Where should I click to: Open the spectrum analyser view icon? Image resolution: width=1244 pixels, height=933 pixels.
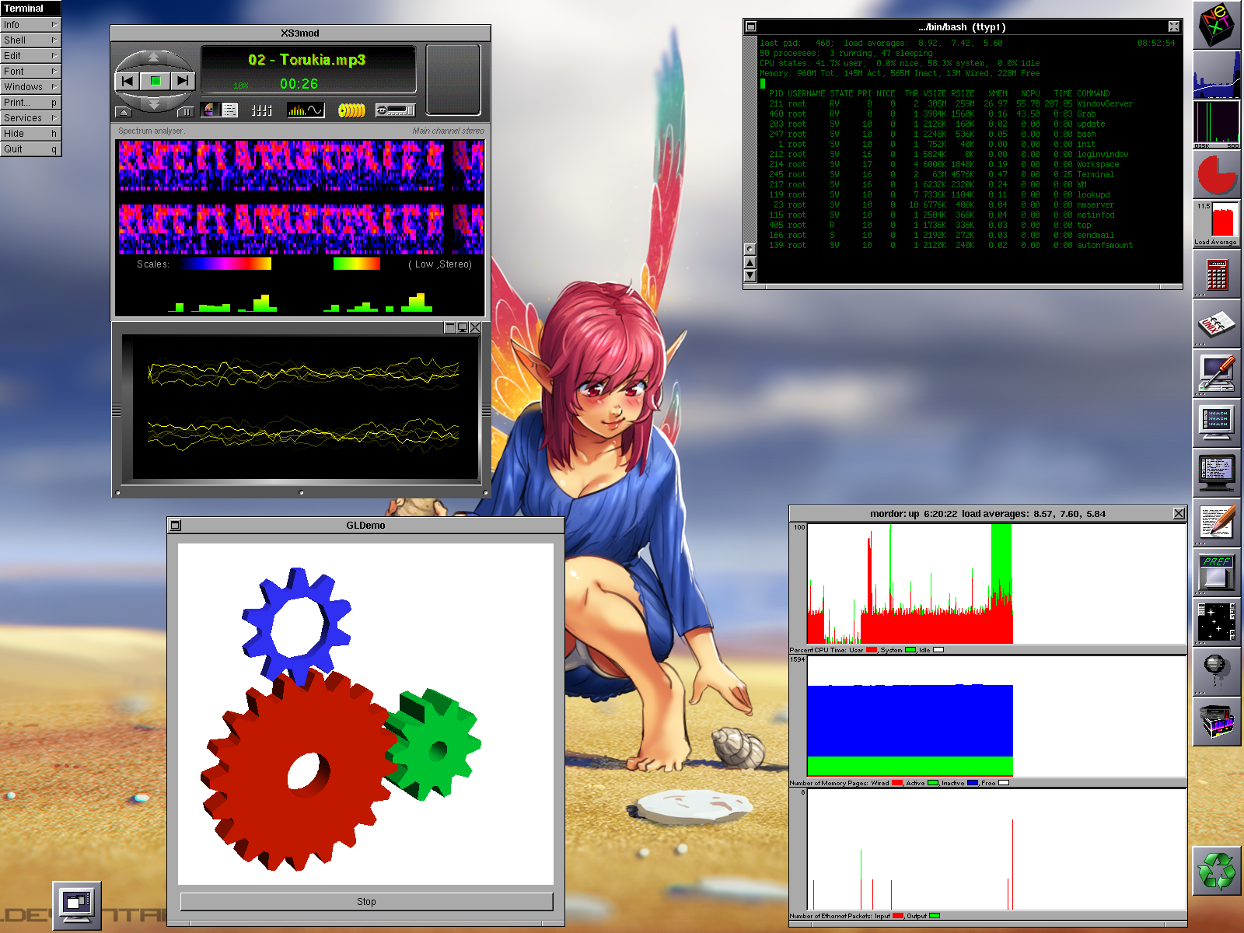coord(306,110)
